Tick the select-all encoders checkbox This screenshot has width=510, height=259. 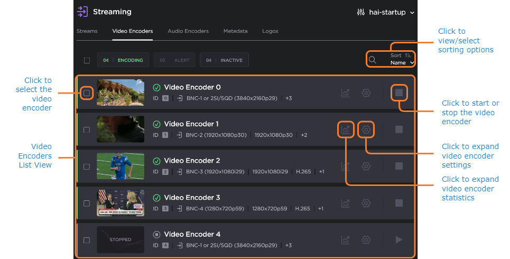click(x=87, y=60)
